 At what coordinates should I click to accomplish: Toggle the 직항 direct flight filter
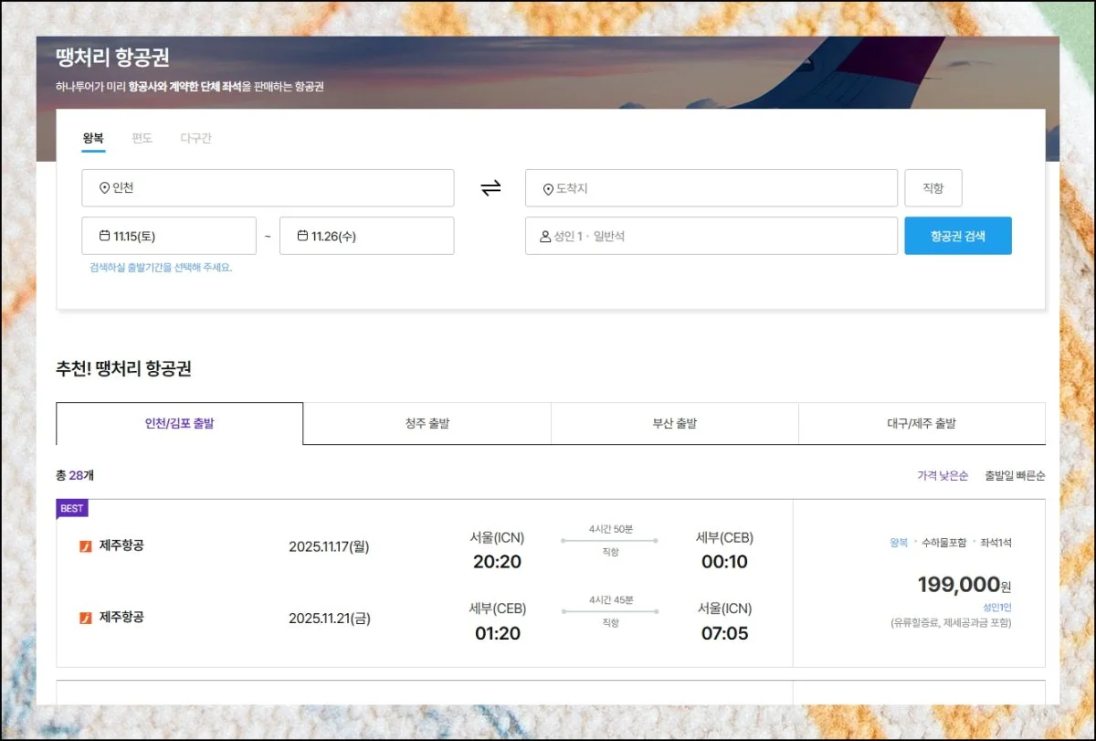pos(933,188)
